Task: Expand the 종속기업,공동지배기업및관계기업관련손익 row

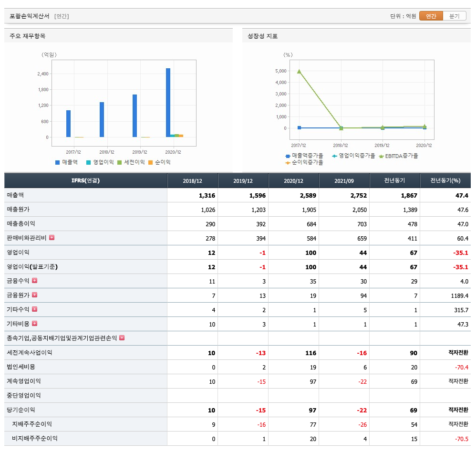Action: pyautogui.click(x=122, y=338)
